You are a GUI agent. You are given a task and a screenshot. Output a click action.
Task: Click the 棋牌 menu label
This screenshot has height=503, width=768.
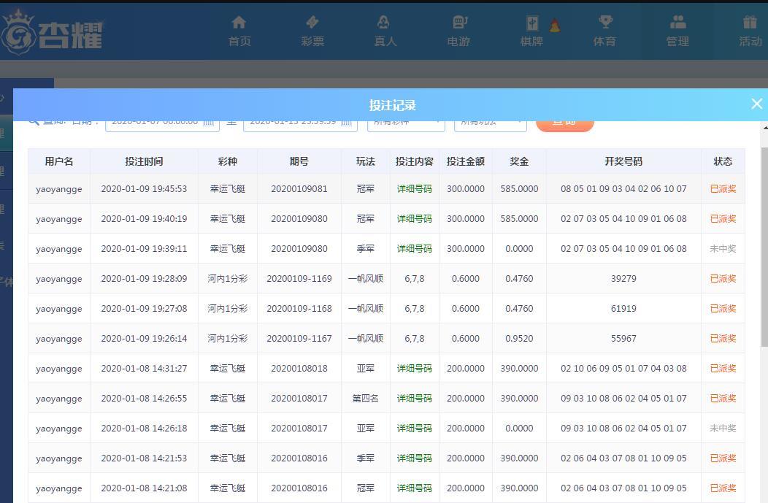[x=531, y=41]
